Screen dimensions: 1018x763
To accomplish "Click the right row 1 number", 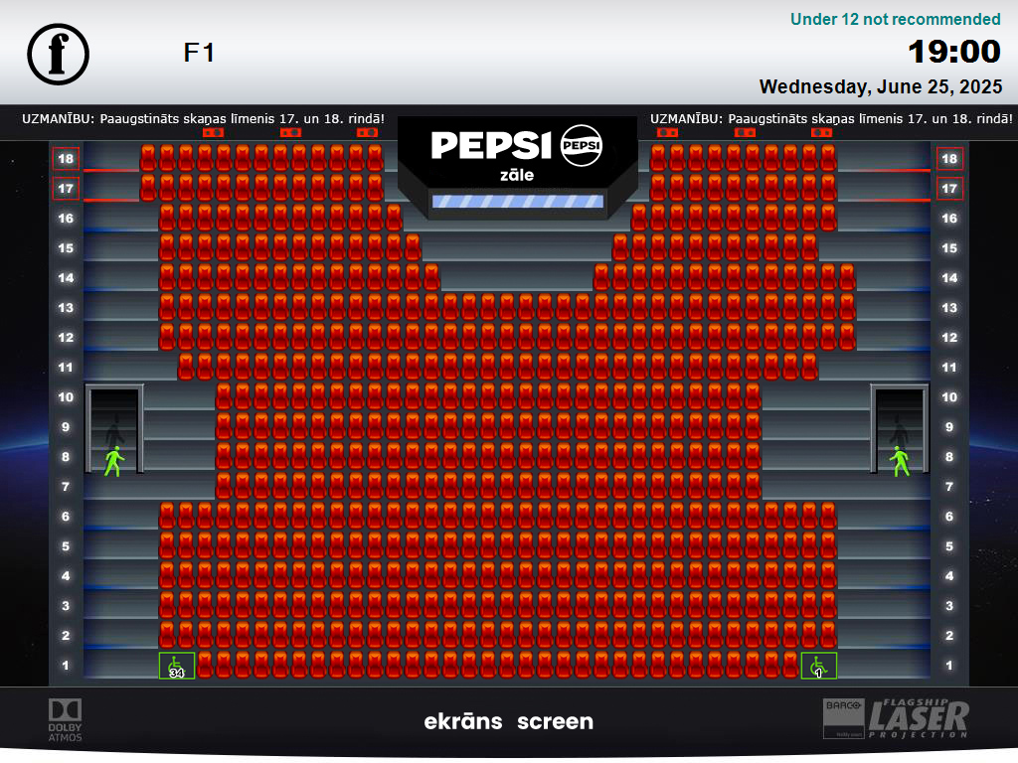I will pyautogui.click(x=949, y=666).
